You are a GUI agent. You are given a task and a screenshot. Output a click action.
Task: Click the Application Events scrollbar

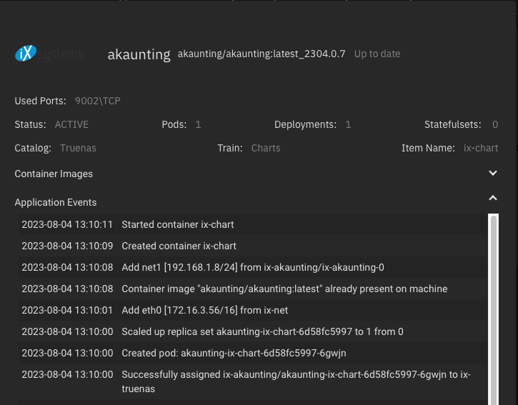pyautogui.click(x=494, y=309)
